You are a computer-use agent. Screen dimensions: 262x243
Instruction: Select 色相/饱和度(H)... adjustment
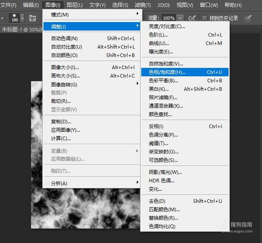pos(185,72)
